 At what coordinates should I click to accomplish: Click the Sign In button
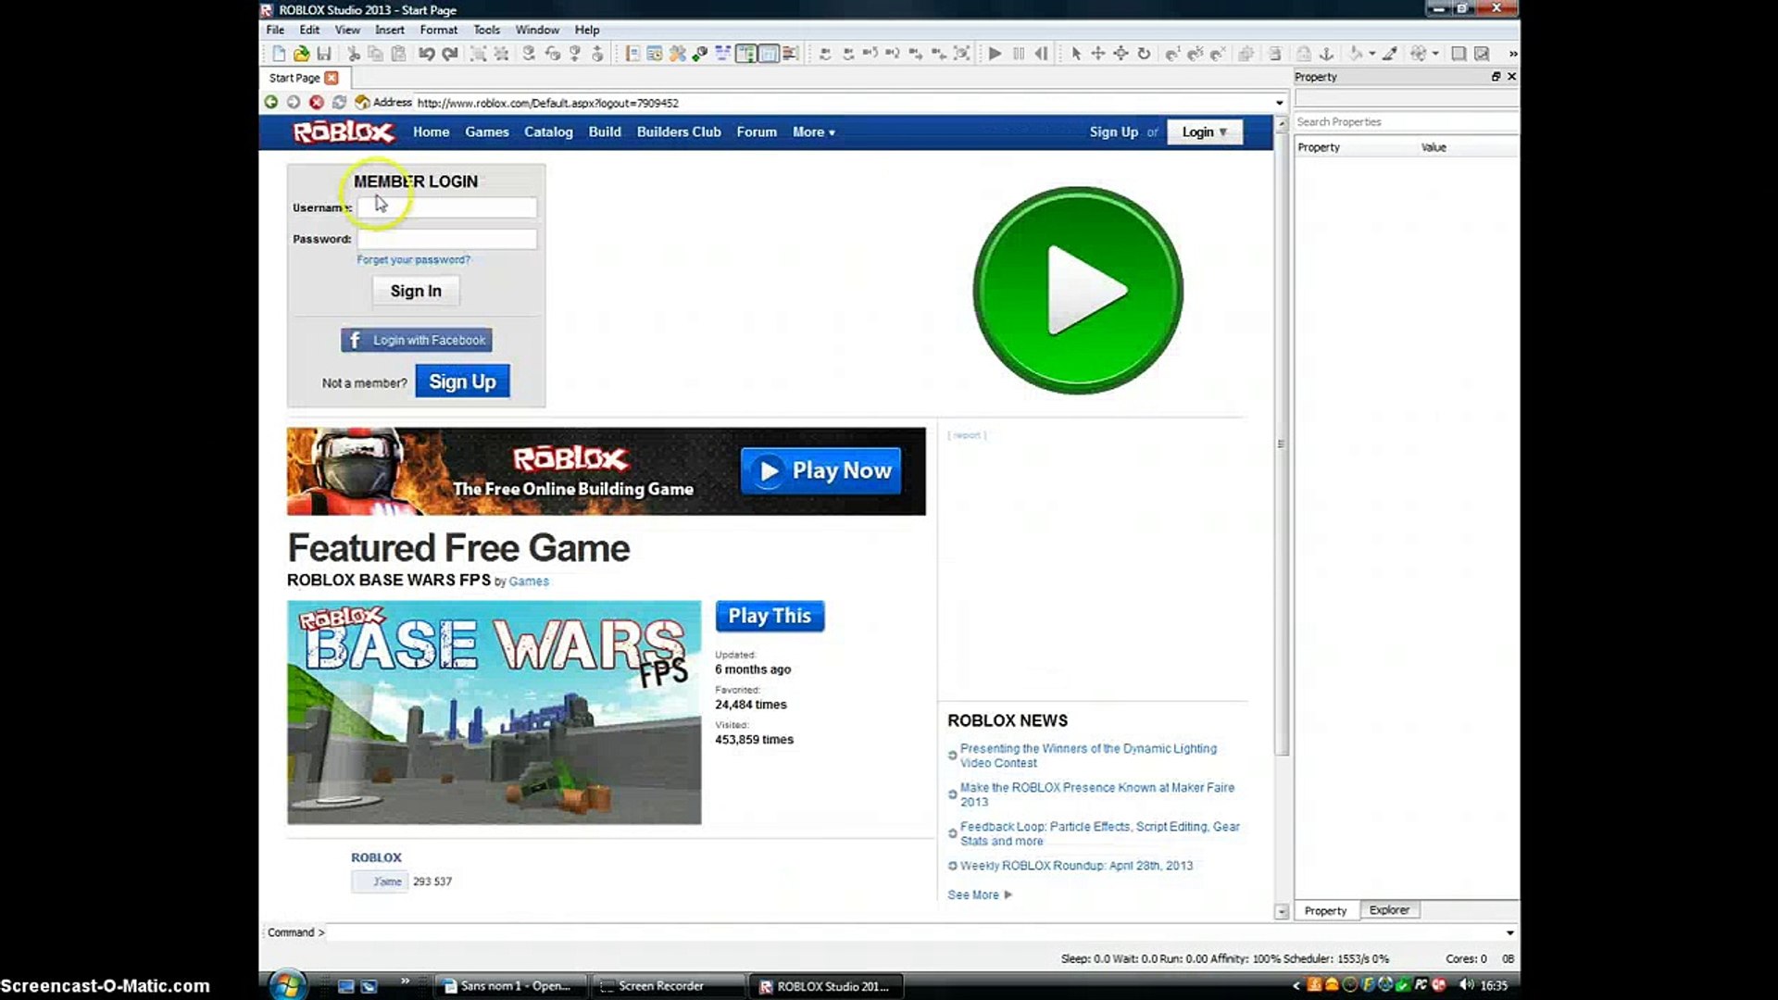[416, 291]
